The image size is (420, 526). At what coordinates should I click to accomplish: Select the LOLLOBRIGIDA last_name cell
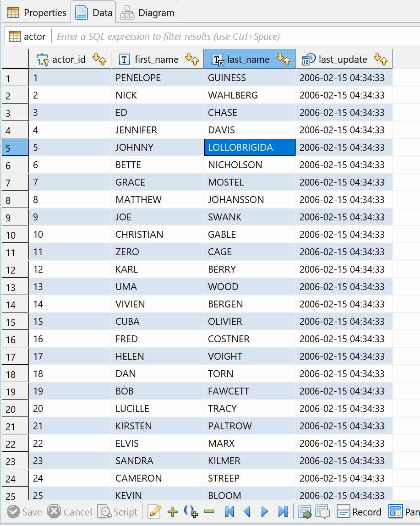250,147
